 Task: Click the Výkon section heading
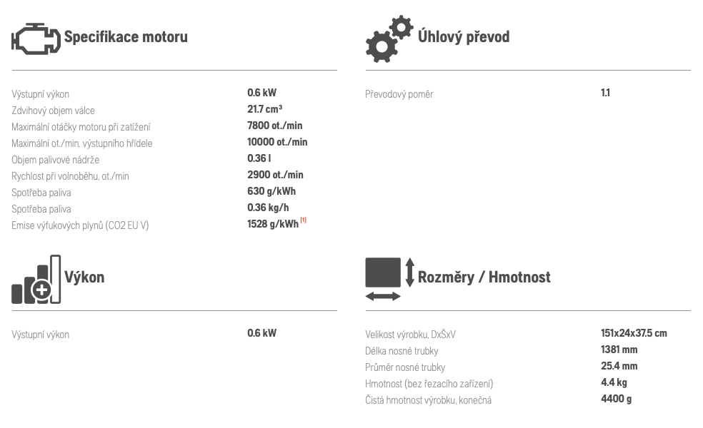point(84,277)
